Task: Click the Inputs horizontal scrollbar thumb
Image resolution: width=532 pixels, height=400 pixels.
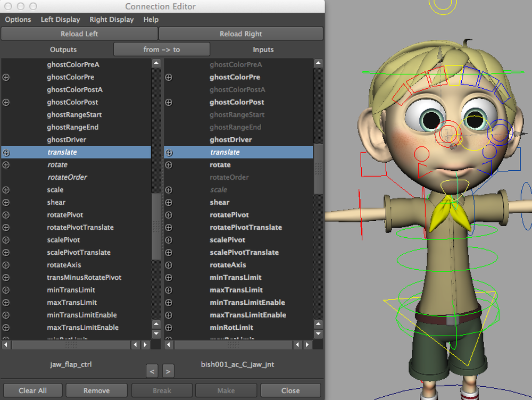Action: click(x=234, y=345)
